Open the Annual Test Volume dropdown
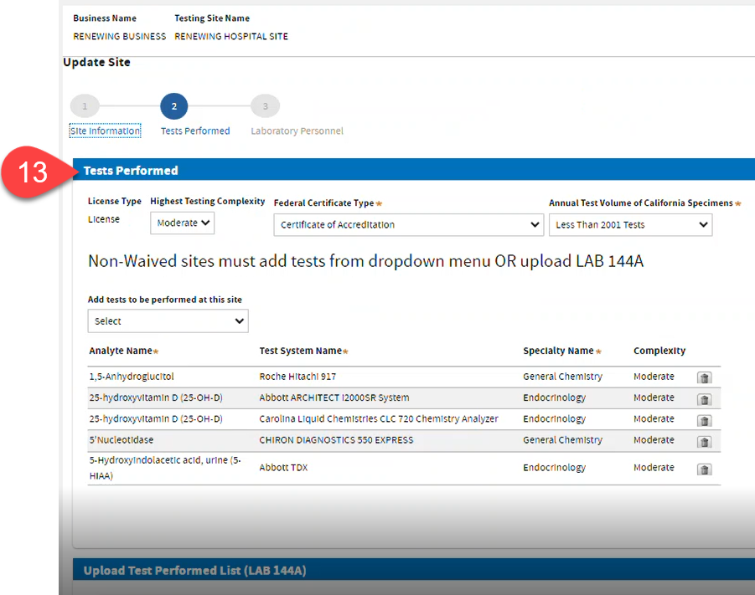This screenshot has height=595, width=755. (630, 224)
